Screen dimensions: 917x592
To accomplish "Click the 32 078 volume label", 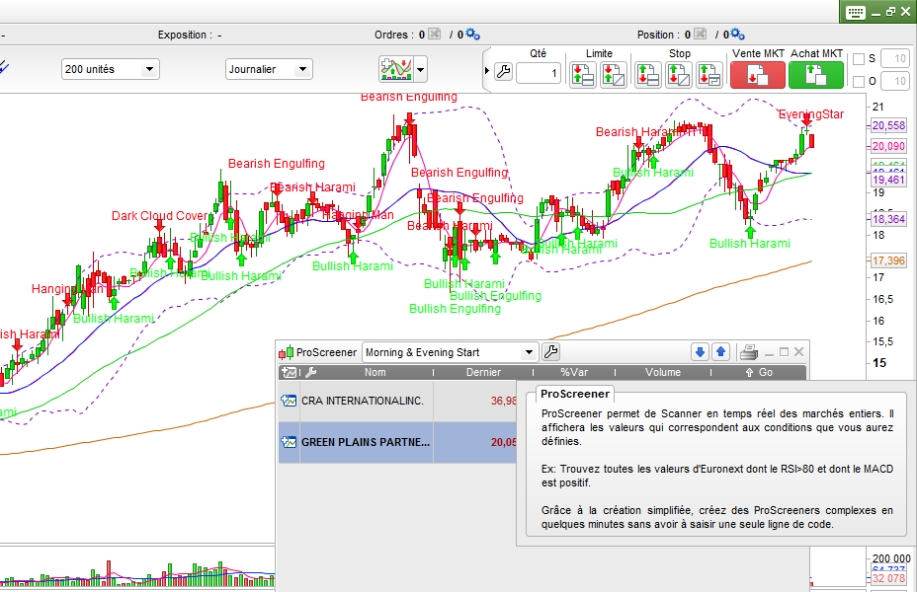I will [x=887, y=578].
